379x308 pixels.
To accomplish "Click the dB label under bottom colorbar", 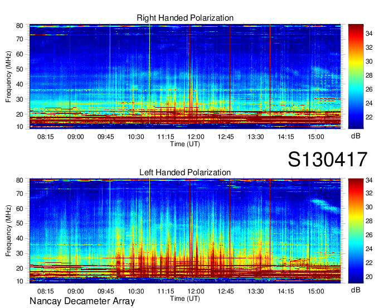I will point(356,290).
